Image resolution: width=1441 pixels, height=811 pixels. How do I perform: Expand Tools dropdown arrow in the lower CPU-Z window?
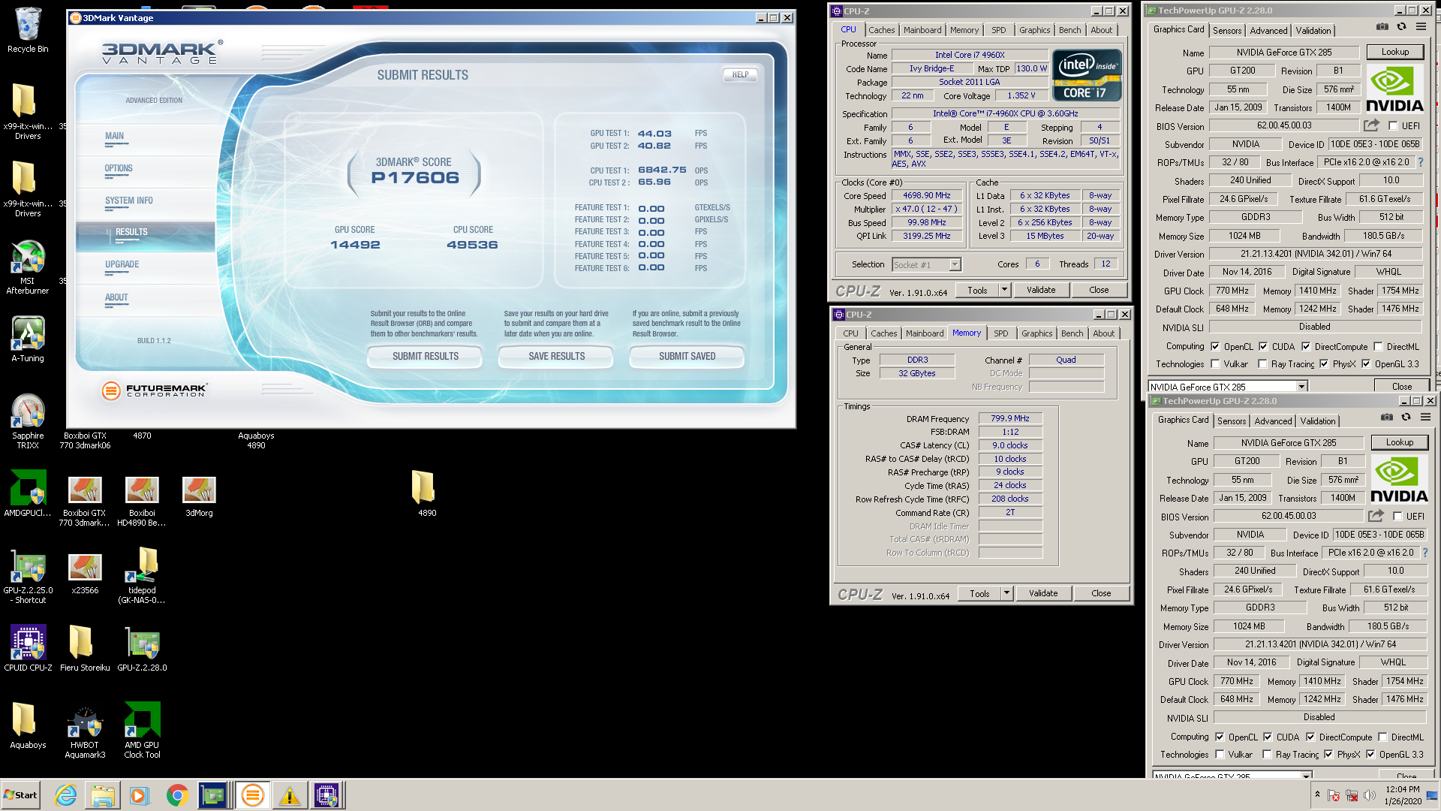pyautogui.click(x=1006, y=593)
